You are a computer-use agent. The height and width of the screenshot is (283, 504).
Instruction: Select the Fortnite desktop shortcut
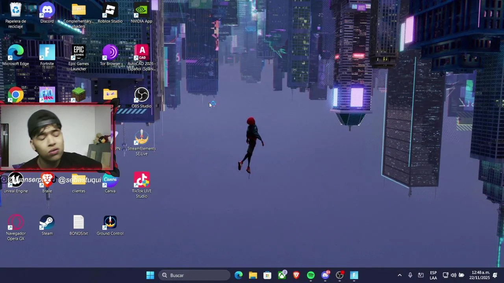click(47, 55)
